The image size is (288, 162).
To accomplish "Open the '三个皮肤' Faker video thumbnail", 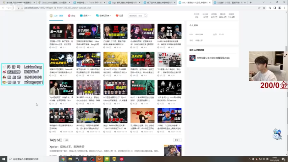I will click(88, 31).
